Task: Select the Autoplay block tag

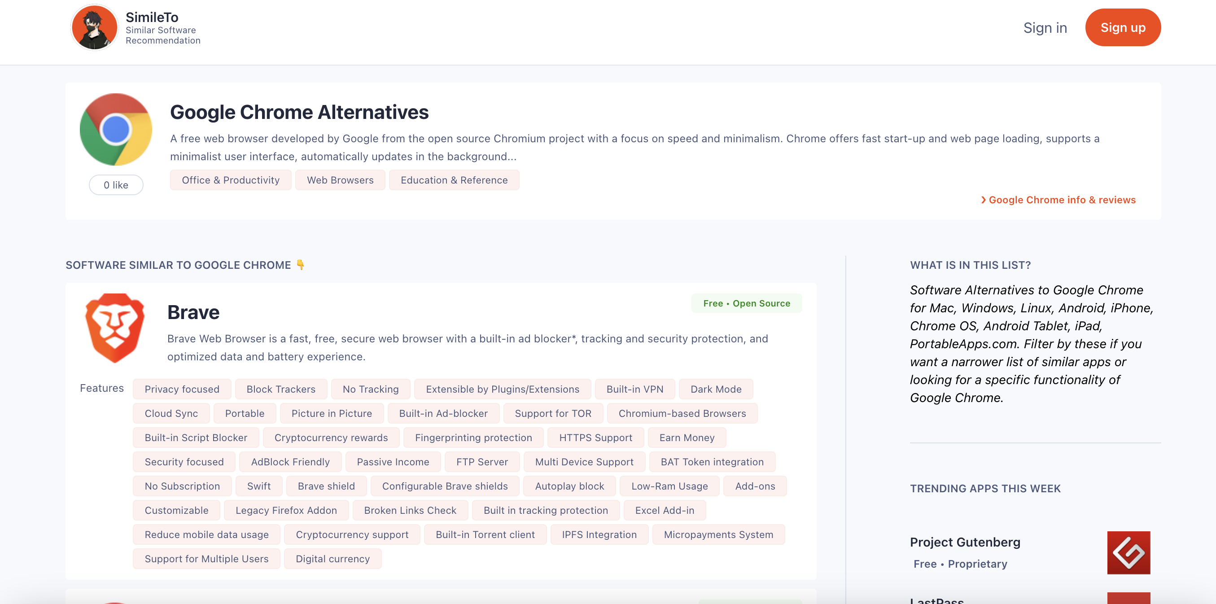Action: tap(569, 486)
